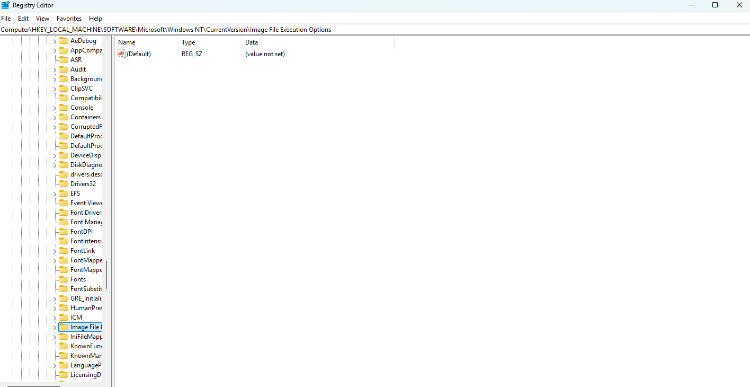Select the (Default) value name
Screen dimensions: 750x387
[x=139, y=54]
